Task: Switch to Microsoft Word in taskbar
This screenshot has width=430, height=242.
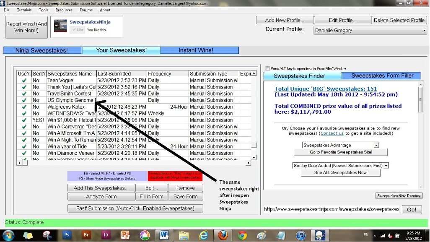Action: click(x=164, y=235)
